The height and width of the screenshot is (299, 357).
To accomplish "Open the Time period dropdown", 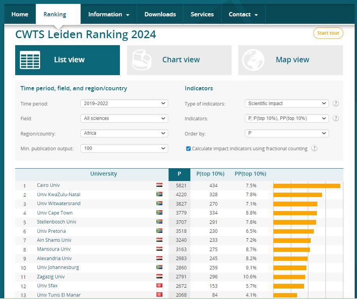I will point(124,104).
